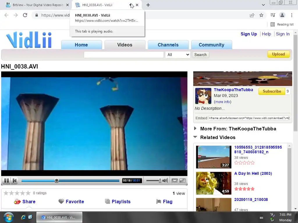Screen dimensions: 298x223
Task: Expand More From: TheKoopaTheTubba
Action: pos(238,129)
